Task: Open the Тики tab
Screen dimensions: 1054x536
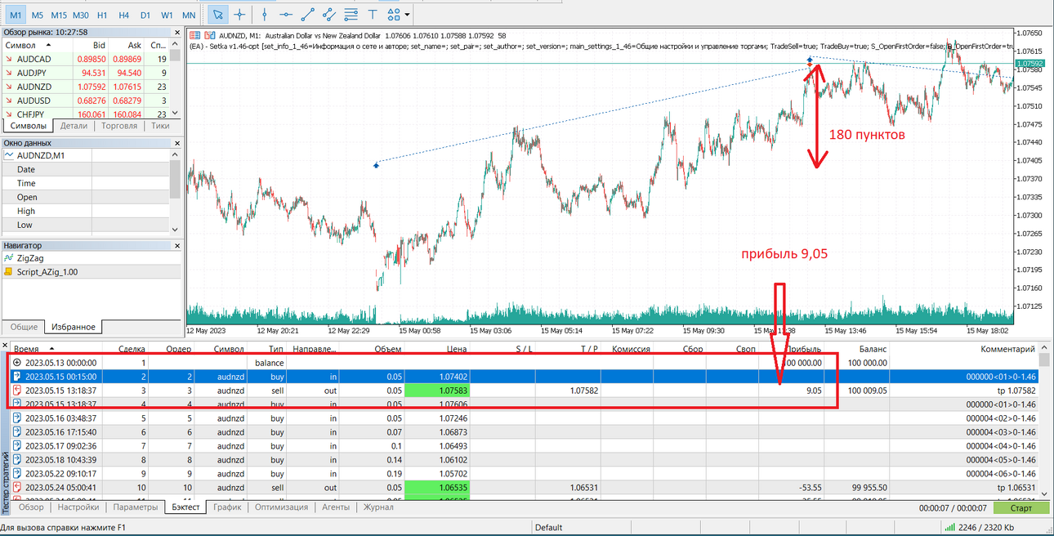Action: (x=160, y=126)
